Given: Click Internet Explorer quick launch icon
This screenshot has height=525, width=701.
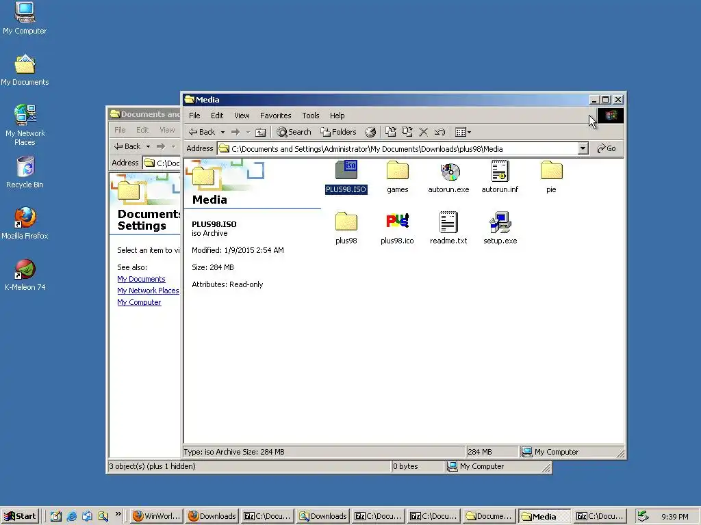Looking at the screenshot, I should point(71,517).
